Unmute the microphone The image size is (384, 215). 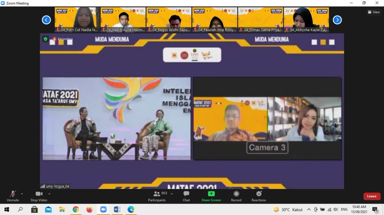(x=13, y=196)
